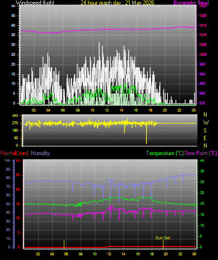Select the 45 kph windspeed axis label
The height and width of the screenshot is (260, 218).
[13, 16]
